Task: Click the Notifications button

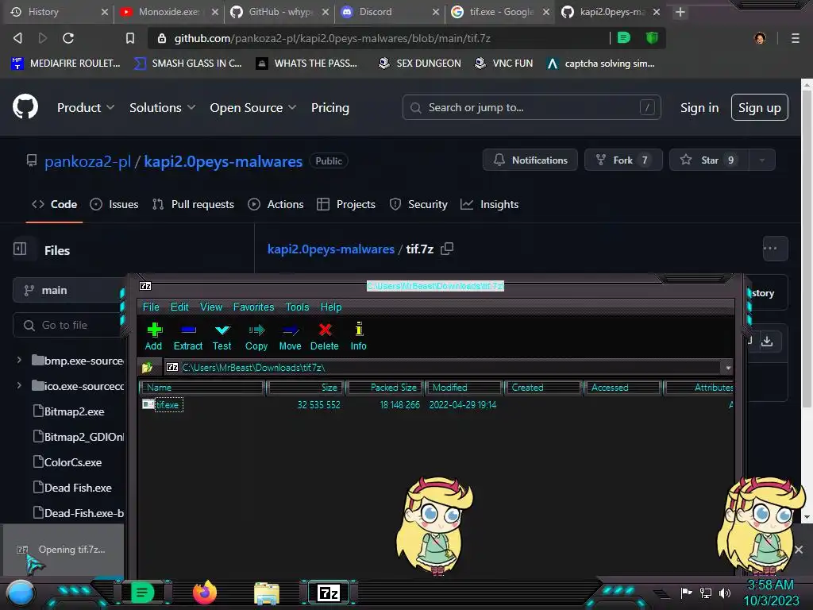Action: tap(530, 160)
